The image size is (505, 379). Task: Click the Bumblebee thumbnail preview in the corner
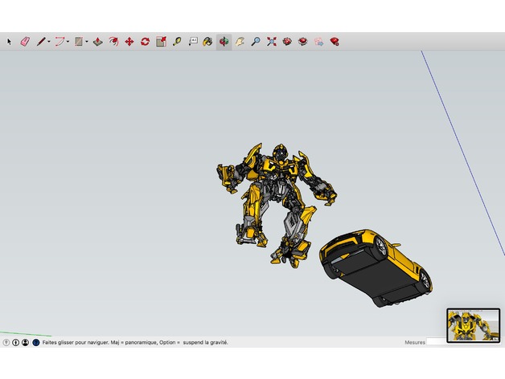coord(474,325)
